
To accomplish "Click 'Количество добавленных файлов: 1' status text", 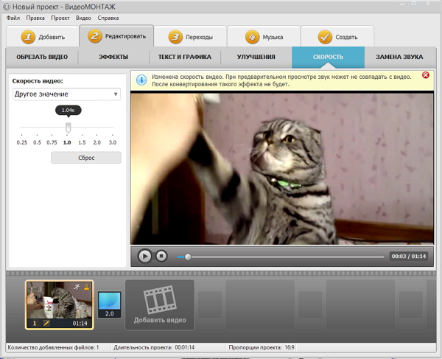I will [53, 347].
